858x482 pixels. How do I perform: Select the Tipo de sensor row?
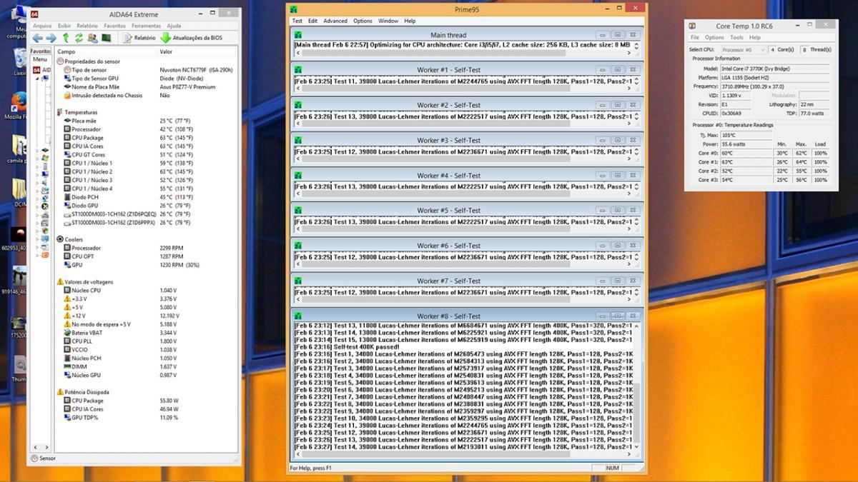point(147,70)
